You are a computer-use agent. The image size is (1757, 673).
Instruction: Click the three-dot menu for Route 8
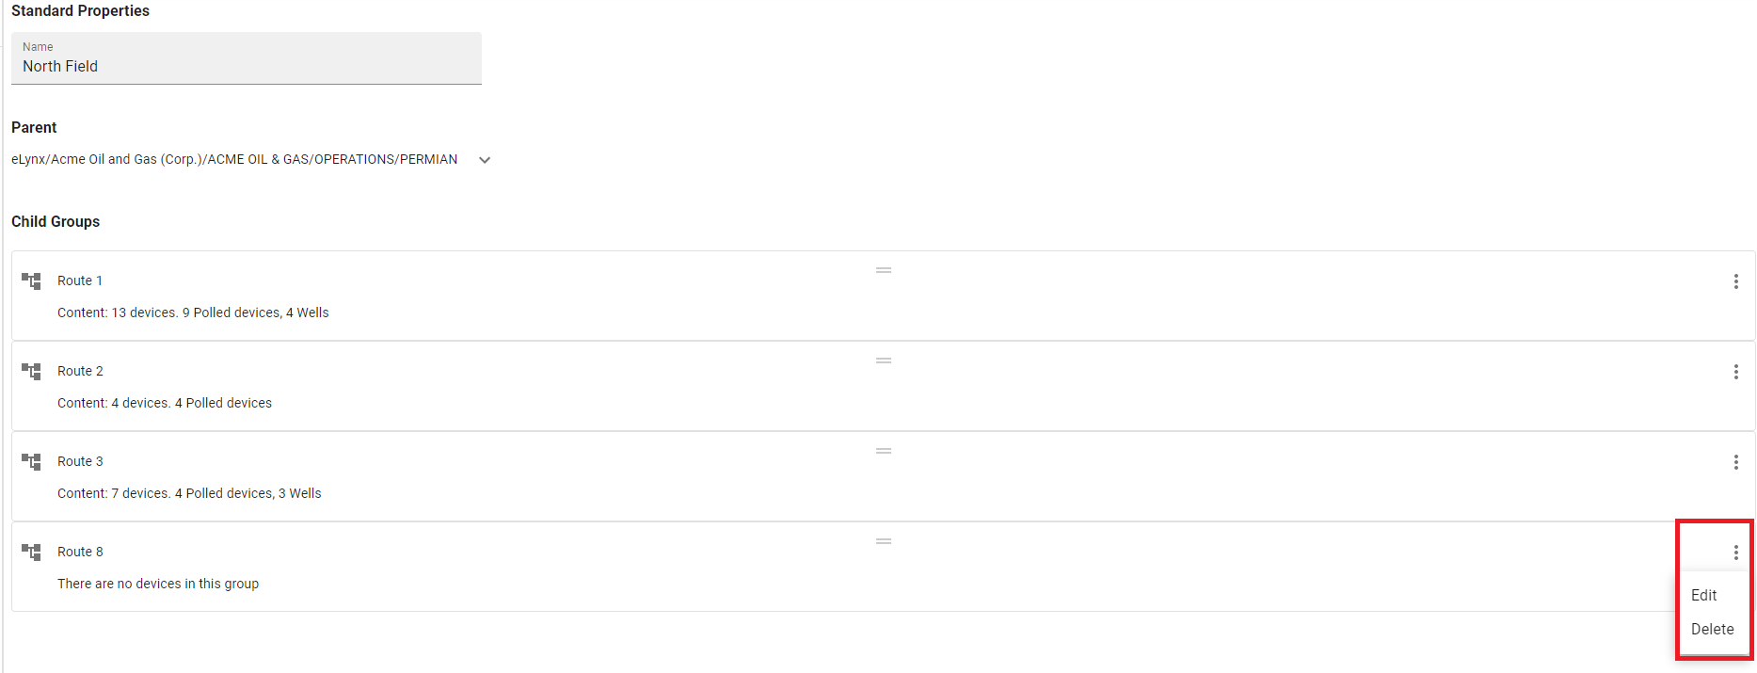[1735, 553]
